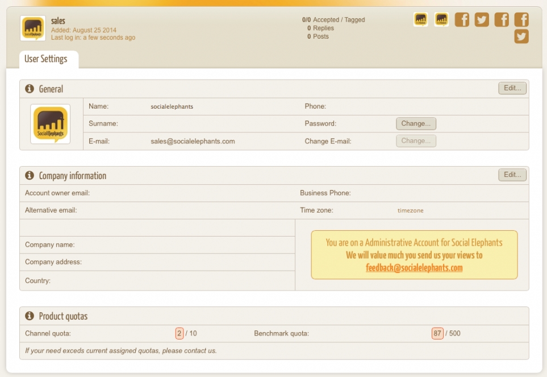Edit the Company information section
The image size is (547, 377).
[512, 175]
